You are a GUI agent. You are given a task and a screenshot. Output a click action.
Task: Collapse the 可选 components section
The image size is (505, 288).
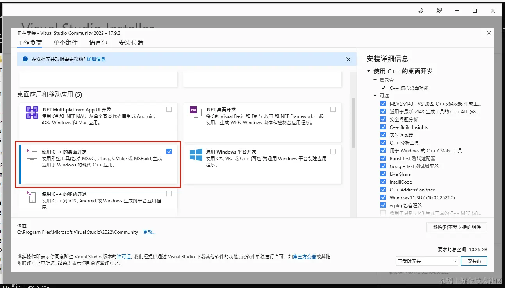tap(375, 96)
